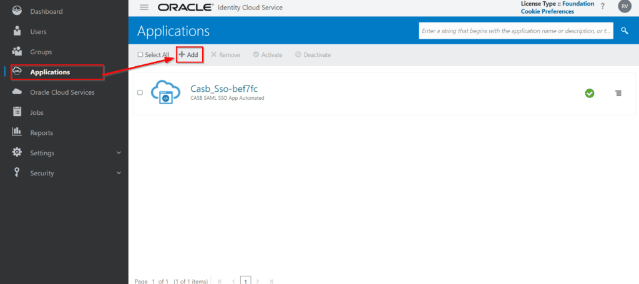
Task: Click the green active status checkmark
Action: 589,93
